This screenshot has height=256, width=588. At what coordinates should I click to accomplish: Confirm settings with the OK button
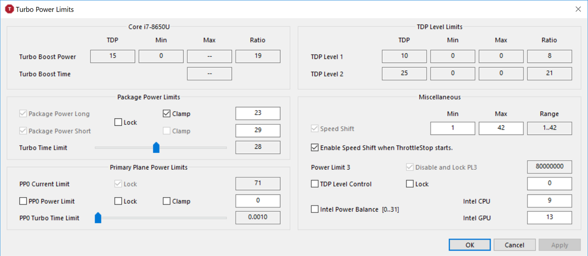point(469,245)
